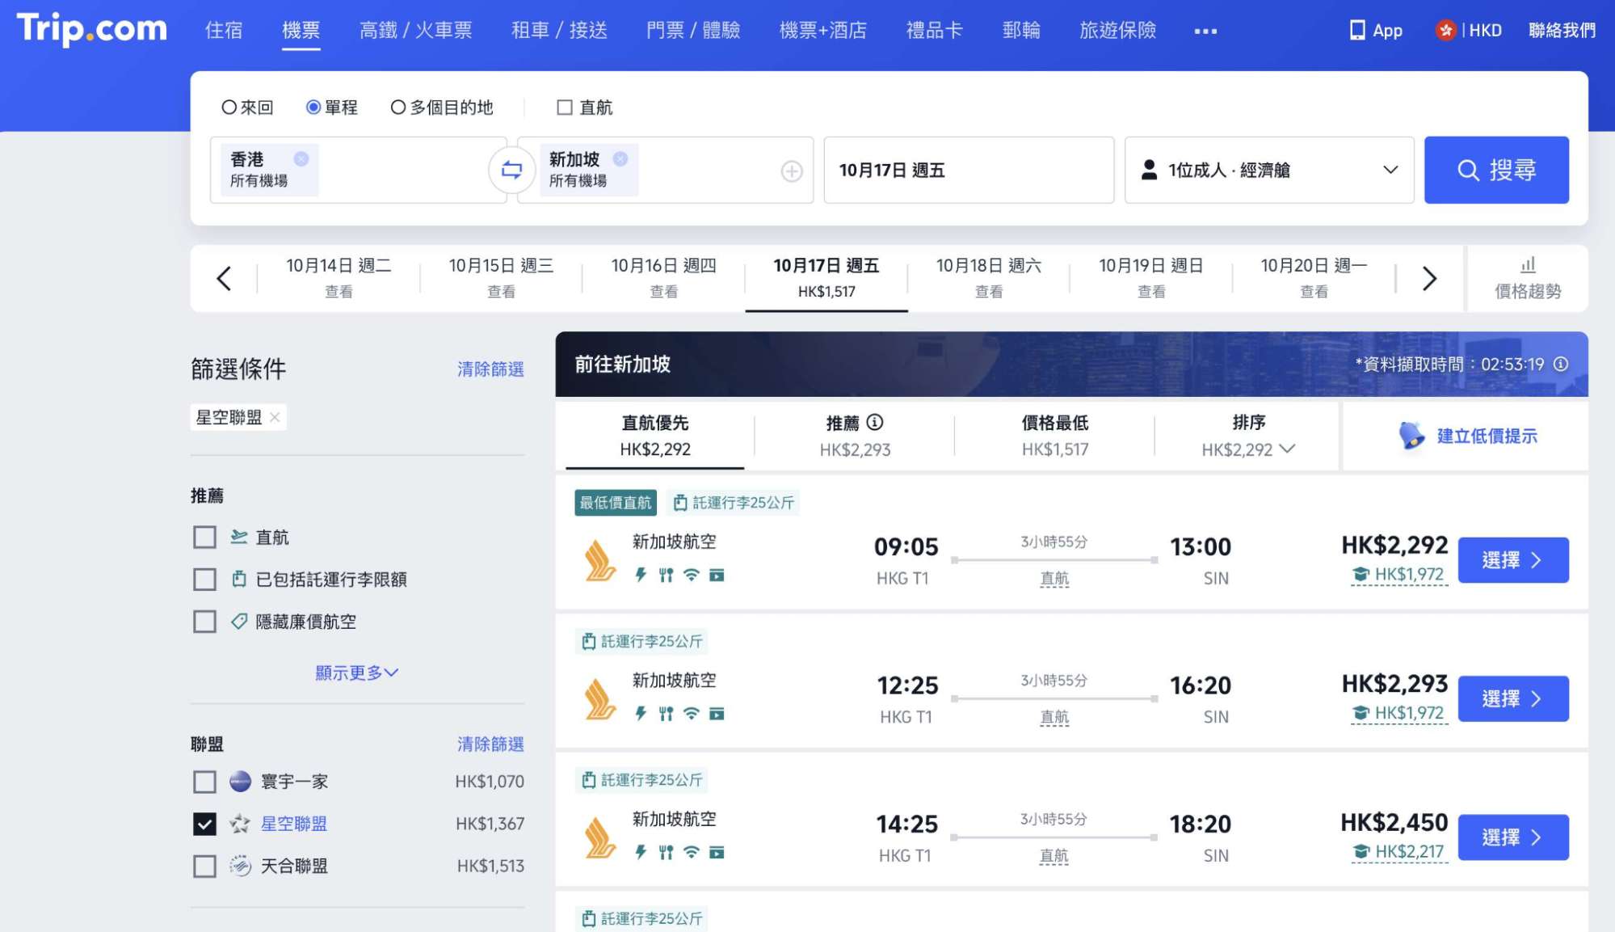Click the plus icon to add a destination
This screenshot has width=1615, height=932.
793,170
